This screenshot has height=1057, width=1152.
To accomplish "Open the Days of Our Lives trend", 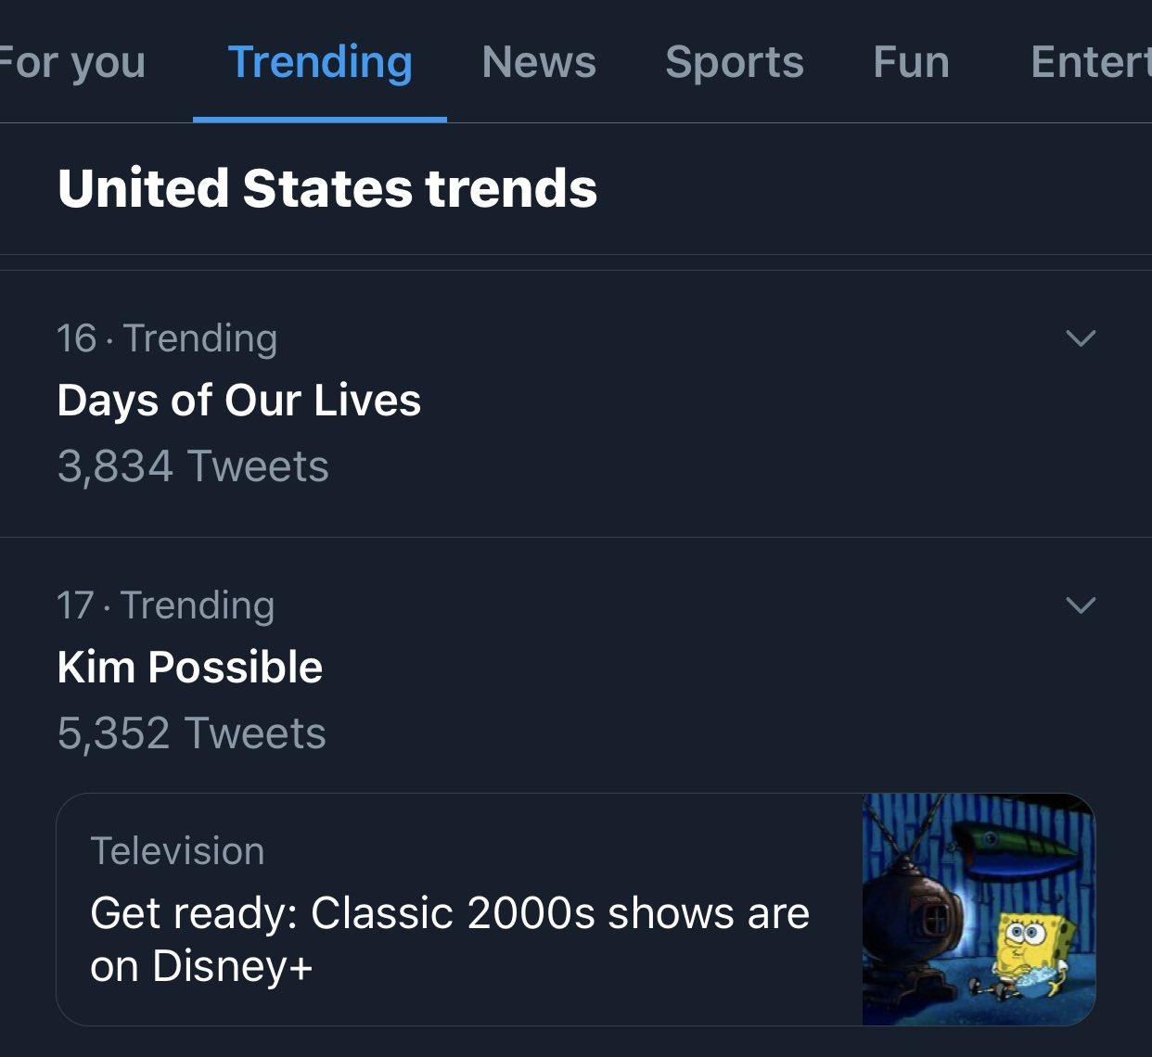I will 239,401.
